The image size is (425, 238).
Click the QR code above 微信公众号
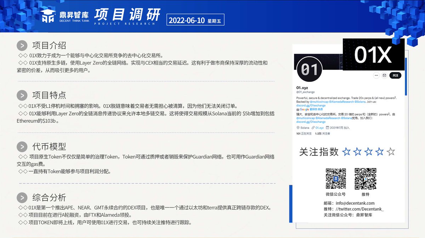(x=336, y=179)
